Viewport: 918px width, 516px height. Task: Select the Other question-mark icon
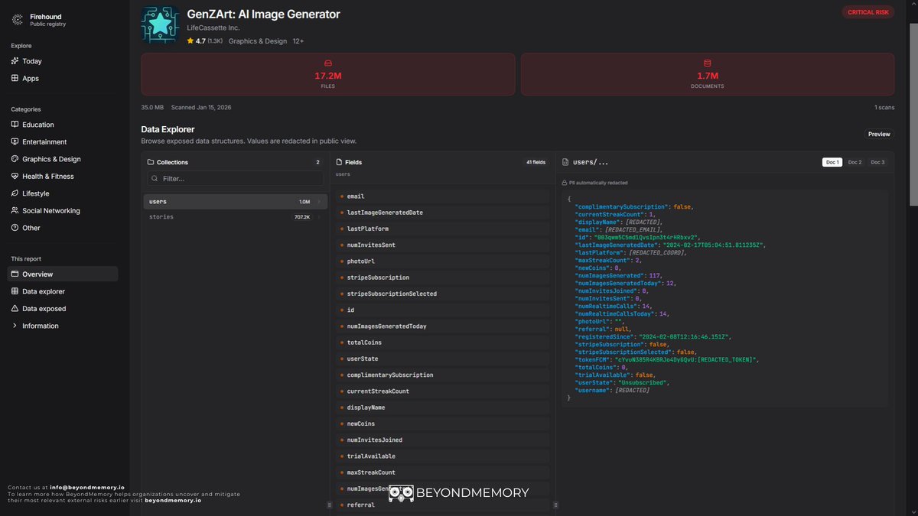click(15, 228)
